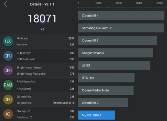The image size is (167, 121).
Task: Select the yellow GPU icon
Action: coord(8,100)
